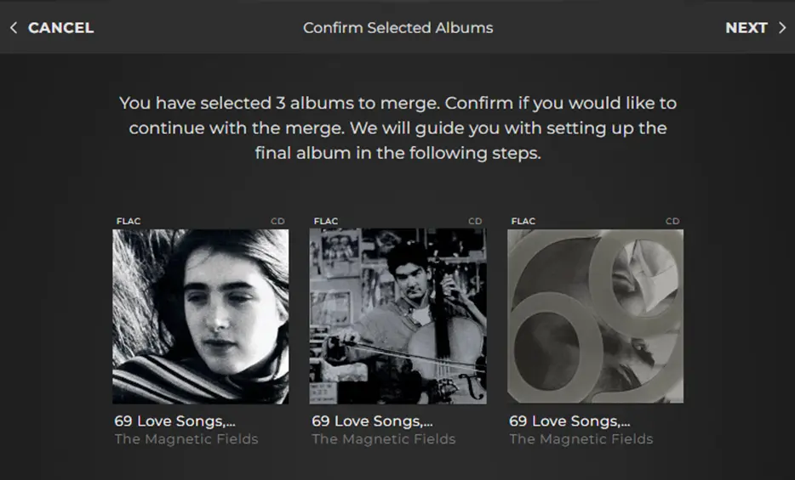The width and height of the screenshot is (795, 480).
Task: Click The Magnetic Fields artist under the cello album
Action: [x=384, y=439]
